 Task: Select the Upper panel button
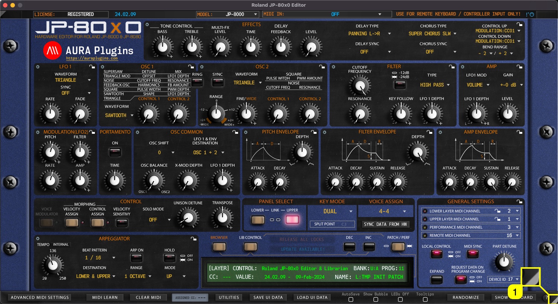292,220
